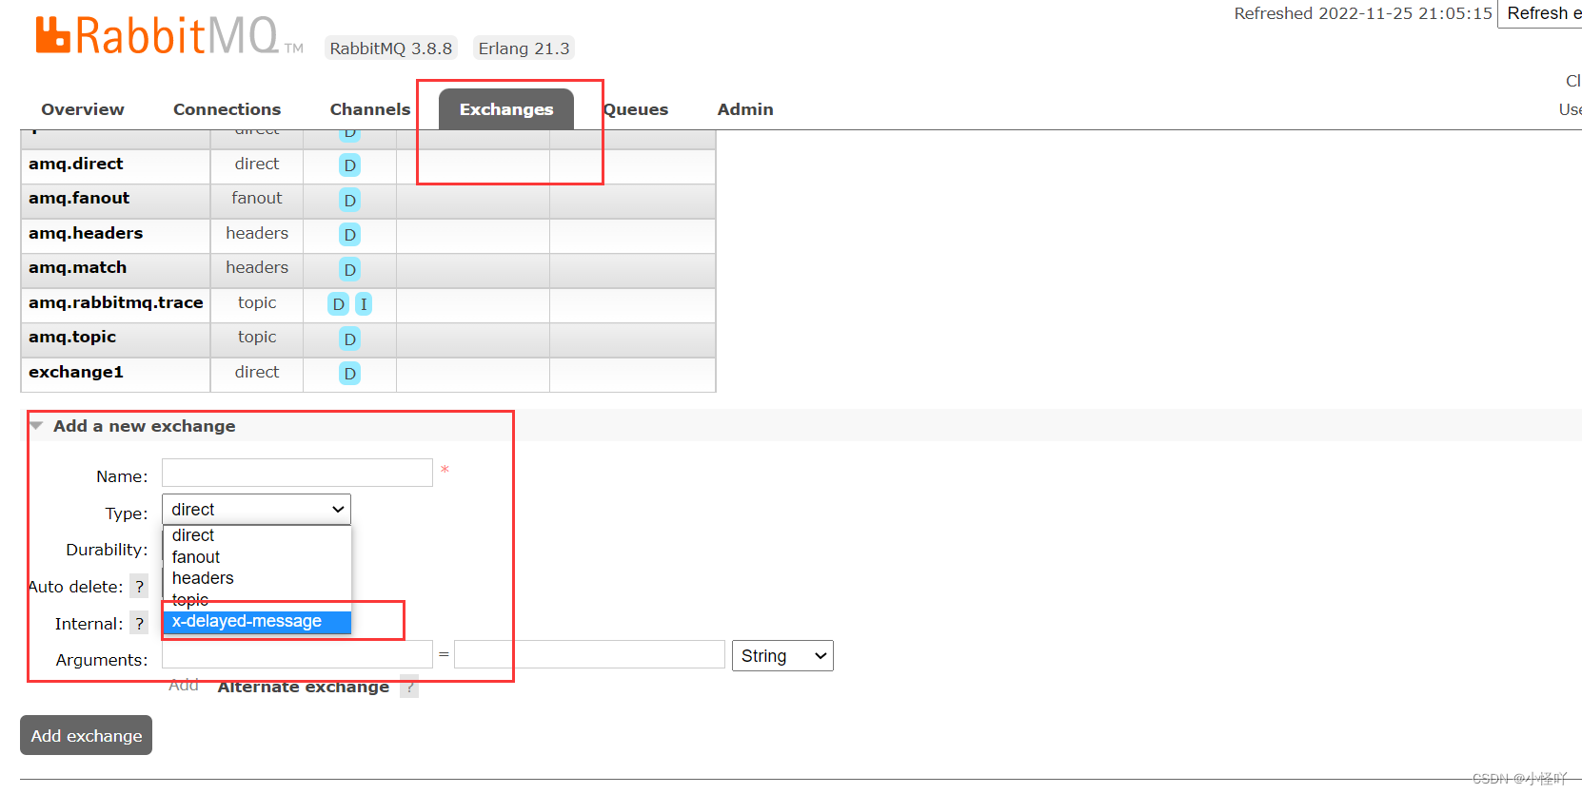Click the D badge in amq.direct row
Image resolution: width=1582 pixels, height=794 pixels.
click(350, 165)
